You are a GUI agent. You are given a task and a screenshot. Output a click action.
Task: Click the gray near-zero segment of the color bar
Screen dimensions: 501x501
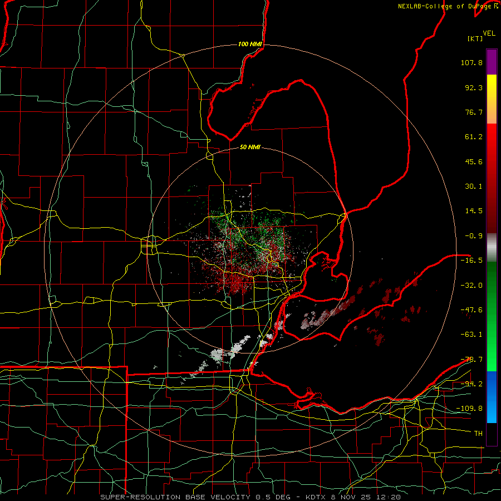click(492, 246)
